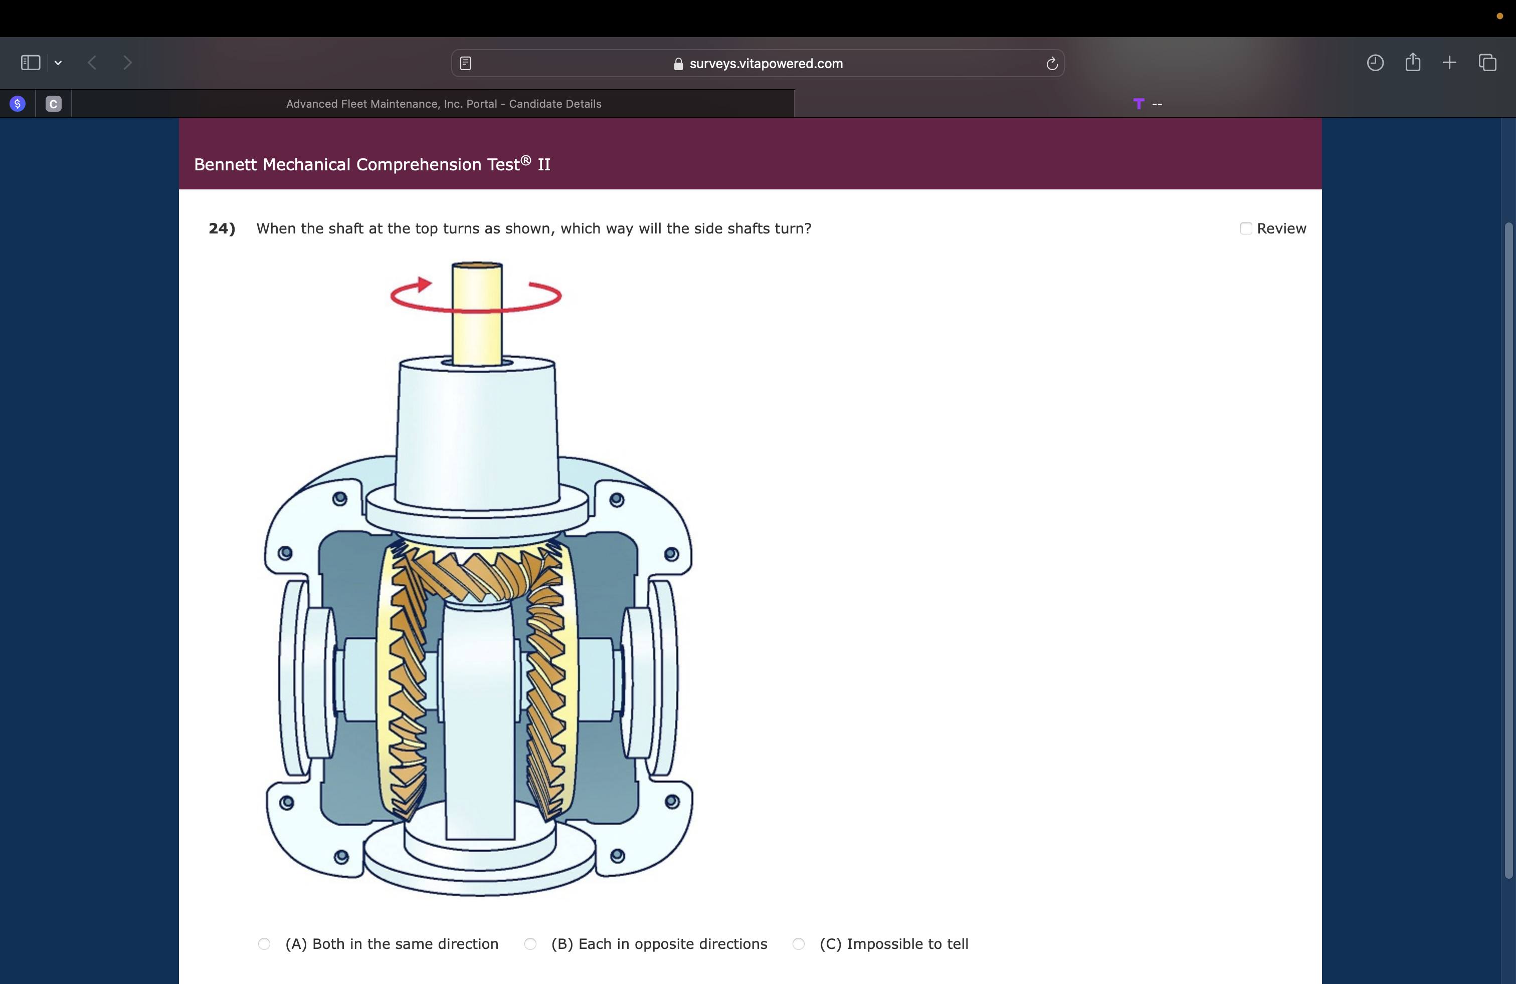The width and height of the screenshot is (1516, 984).
Task: Expand sidebar tab group dropdown arrow
Action: click(58, 62)
